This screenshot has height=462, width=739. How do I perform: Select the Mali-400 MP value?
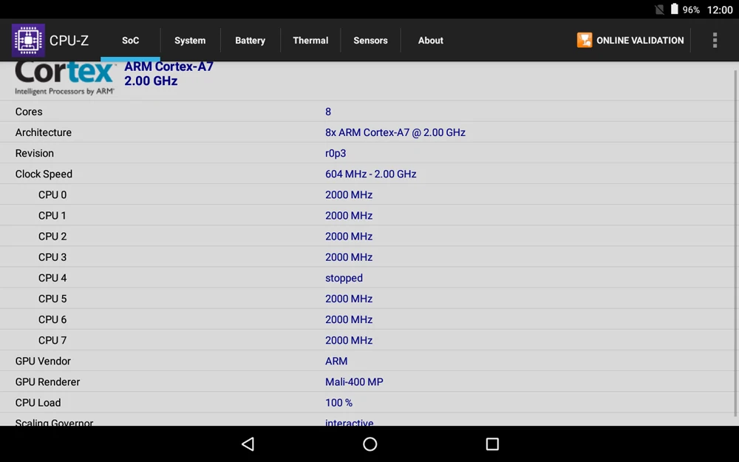pos(354,381)
